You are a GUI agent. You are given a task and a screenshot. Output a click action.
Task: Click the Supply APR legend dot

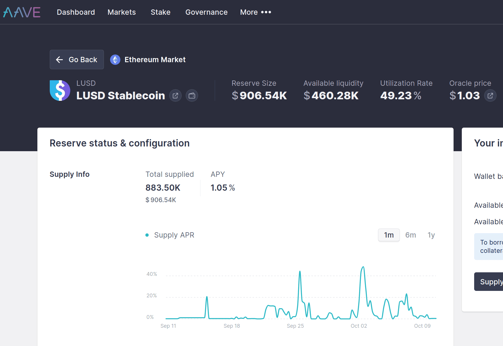147,235
